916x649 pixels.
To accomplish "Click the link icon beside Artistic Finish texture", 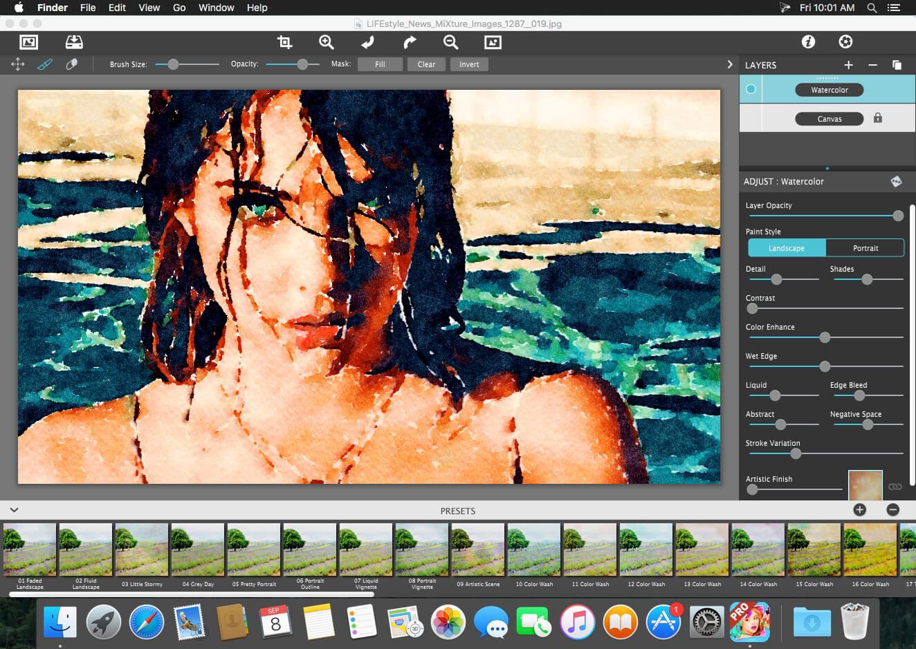I will pyautogui.click(x=895, y=487).
